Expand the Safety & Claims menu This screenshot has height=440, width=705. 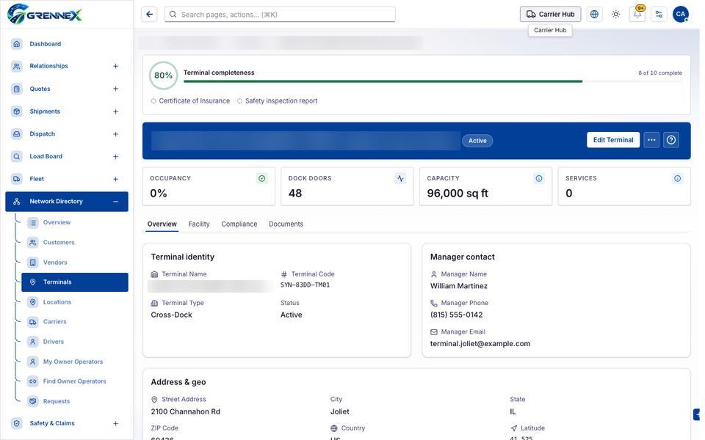115,423
